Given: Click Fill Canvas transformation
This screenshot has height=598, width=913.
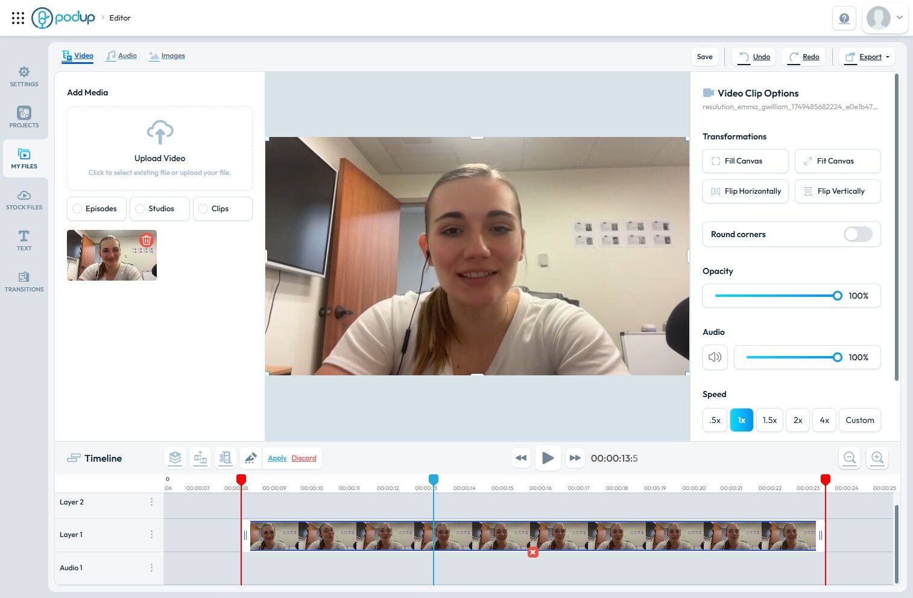Looking at the screenshot, I should (x=745, y=161).
